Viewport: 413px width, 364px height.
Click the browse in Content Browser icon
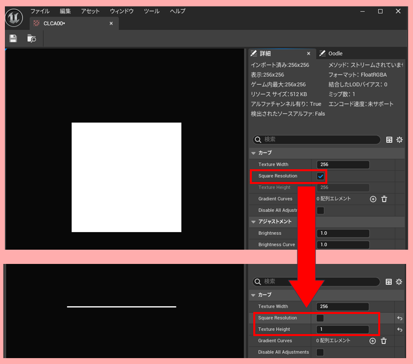32,38
